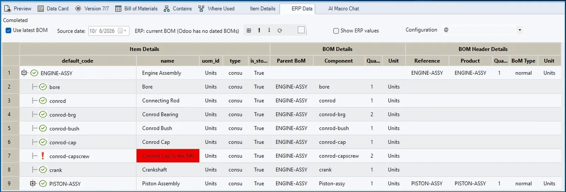
Task: Click the green check icon for crank
Action: point(43,170)
